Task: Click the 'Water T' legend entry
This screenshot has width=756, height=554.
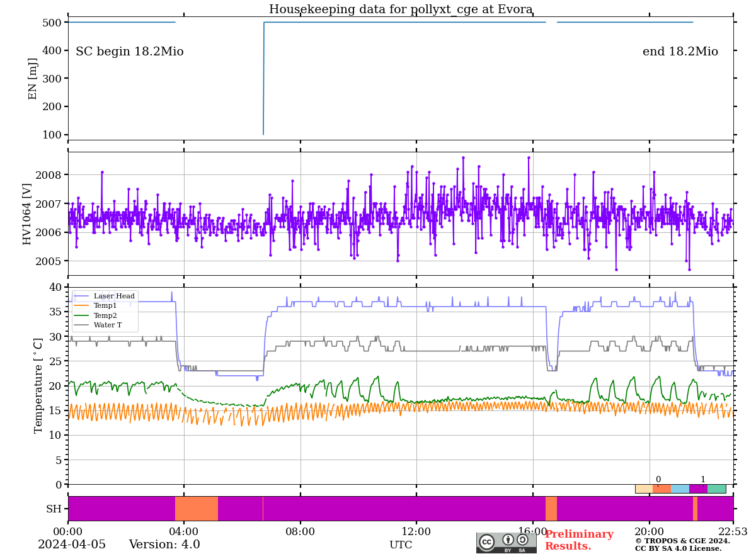Action: (x=98, y=325)
